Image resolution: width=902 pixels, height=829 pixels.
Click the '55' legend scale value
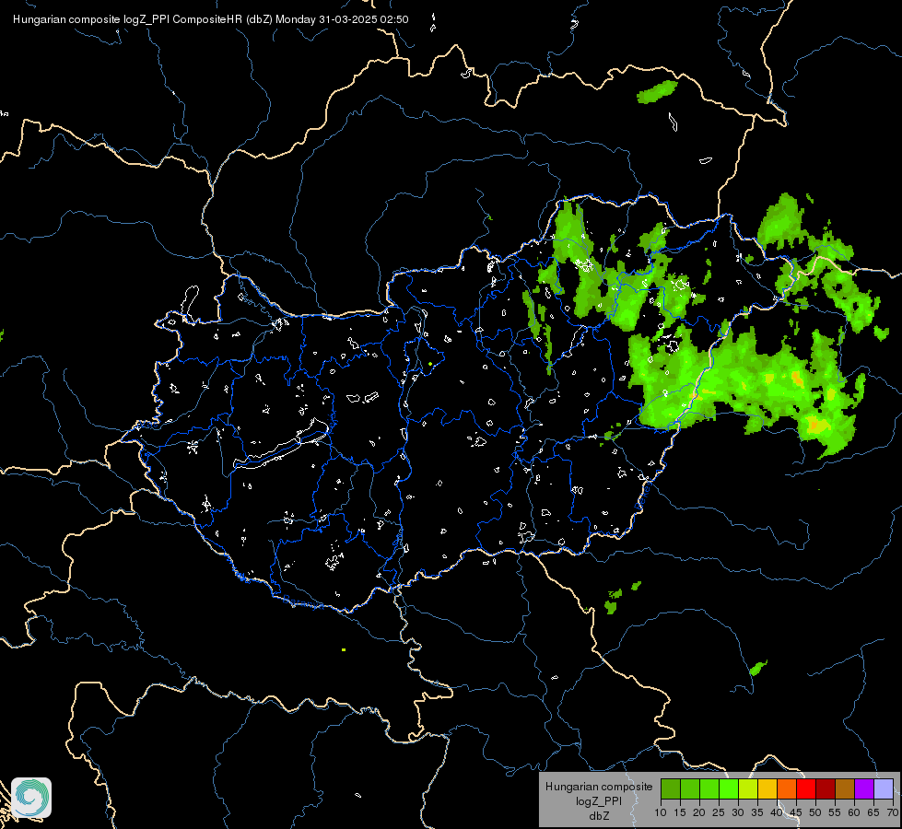pyautogui.click(x=835, y=812)
